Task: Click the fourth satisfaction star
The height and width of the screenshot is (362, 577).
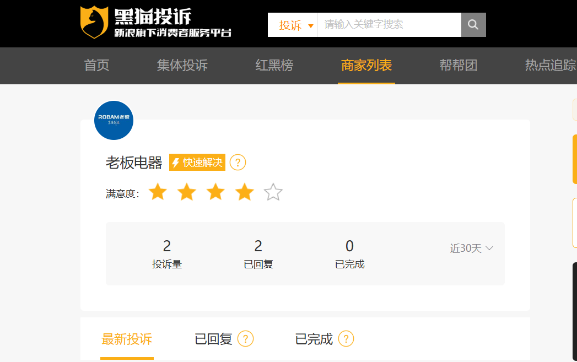Action: (244, 192)
